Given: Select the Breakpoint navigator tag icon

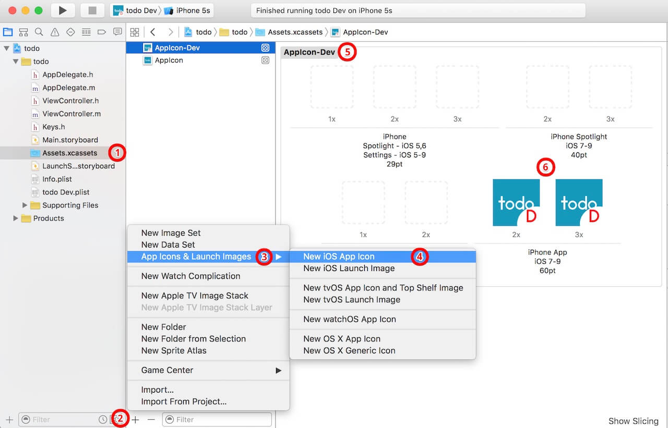Looking at the screenshot, I should pyautogui.click(x=101, y=32).
